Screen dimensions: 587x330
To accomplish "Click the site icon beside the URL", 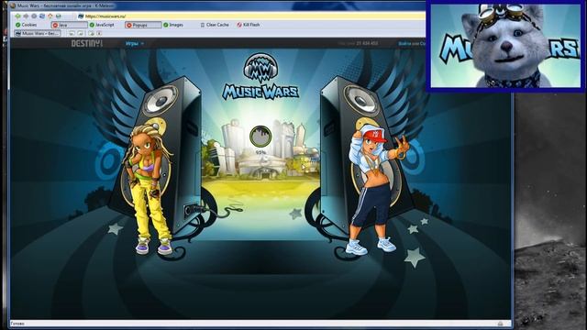I will tap(81, 16).
